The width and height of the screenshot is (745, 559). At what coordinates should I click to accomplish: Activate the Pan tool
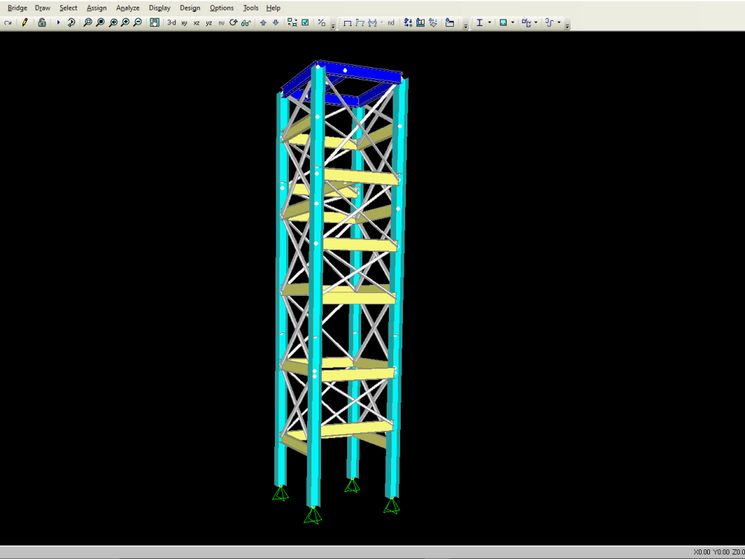click(x=153, y=22)
